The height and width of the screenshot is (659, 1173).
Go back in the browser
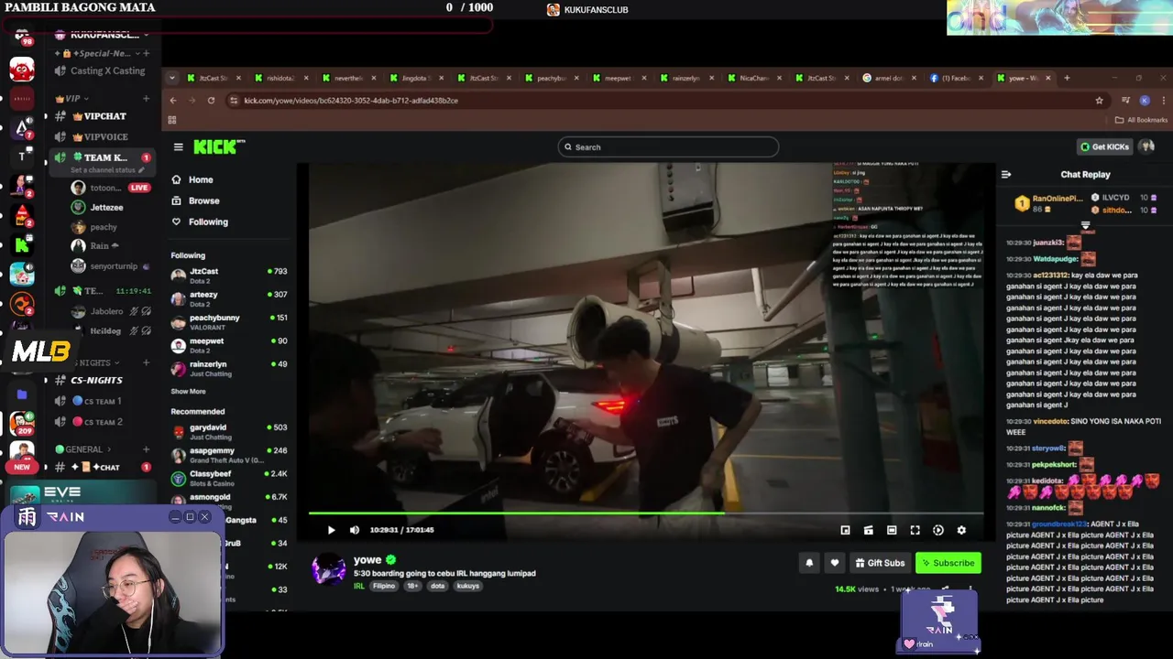click(173, 101)
